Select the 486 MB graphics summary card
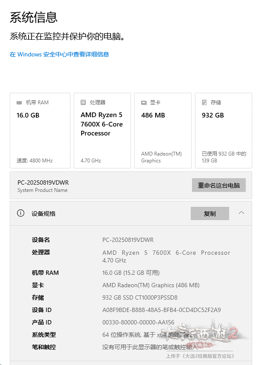This screenshot has width=256, height=365. coord(163,130)
